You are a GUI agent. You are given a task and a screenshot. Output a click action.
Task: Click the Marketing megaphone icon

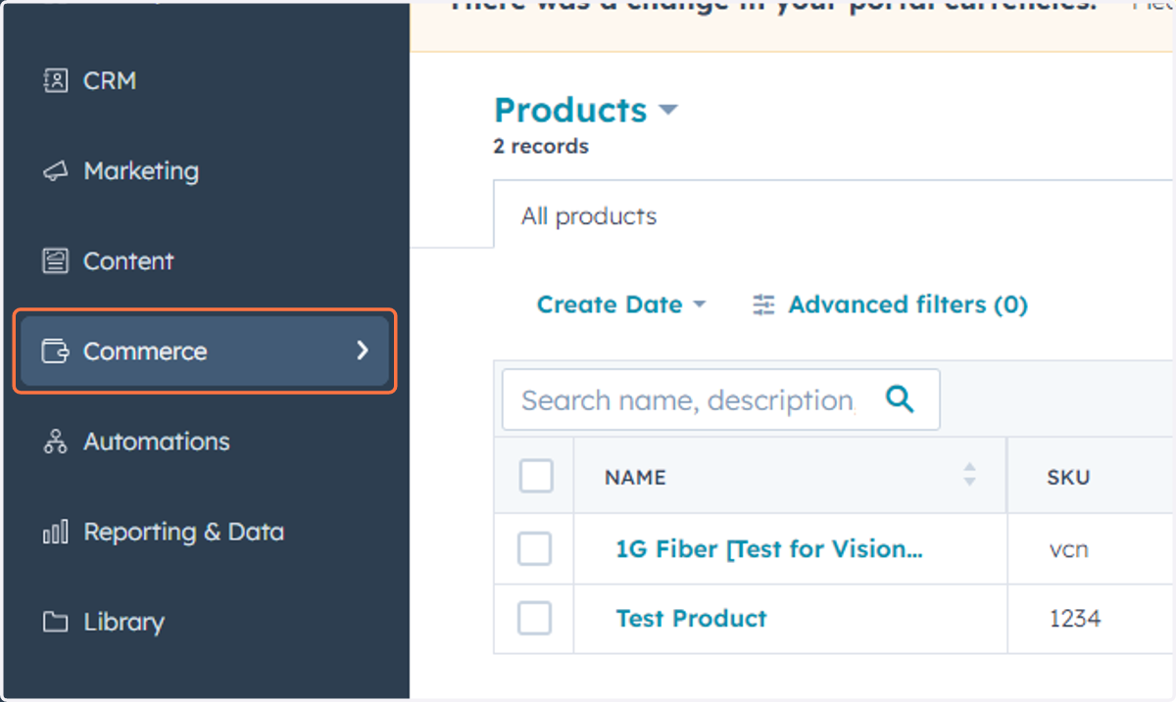pyautogui.click(x=56, y=171)
